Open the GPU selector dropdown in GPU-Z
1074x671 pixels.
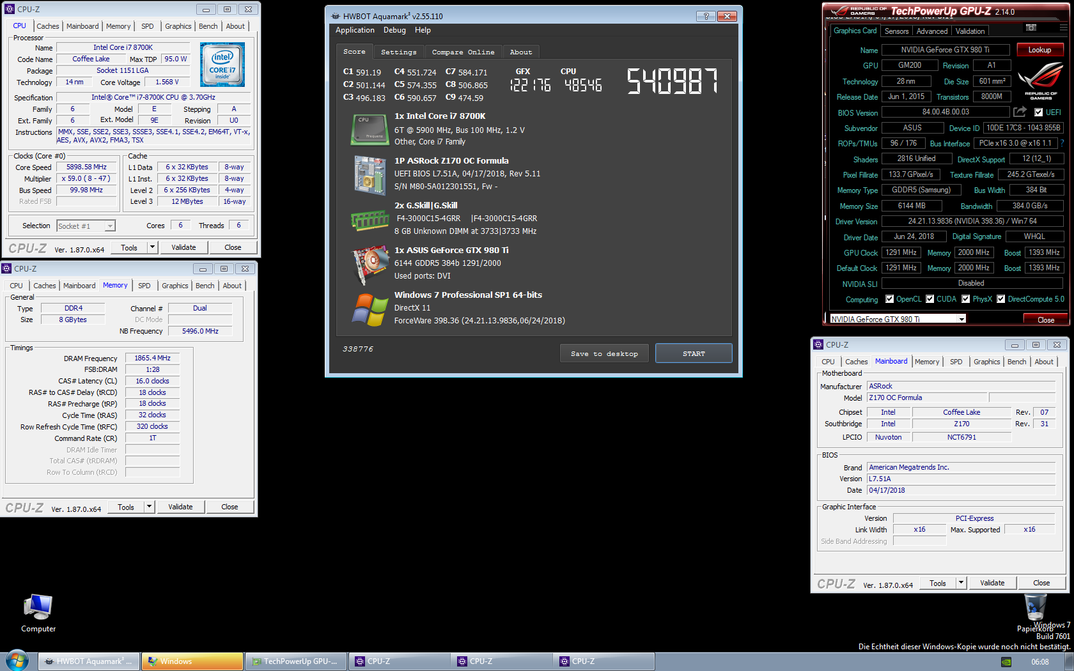pos(898,319)
